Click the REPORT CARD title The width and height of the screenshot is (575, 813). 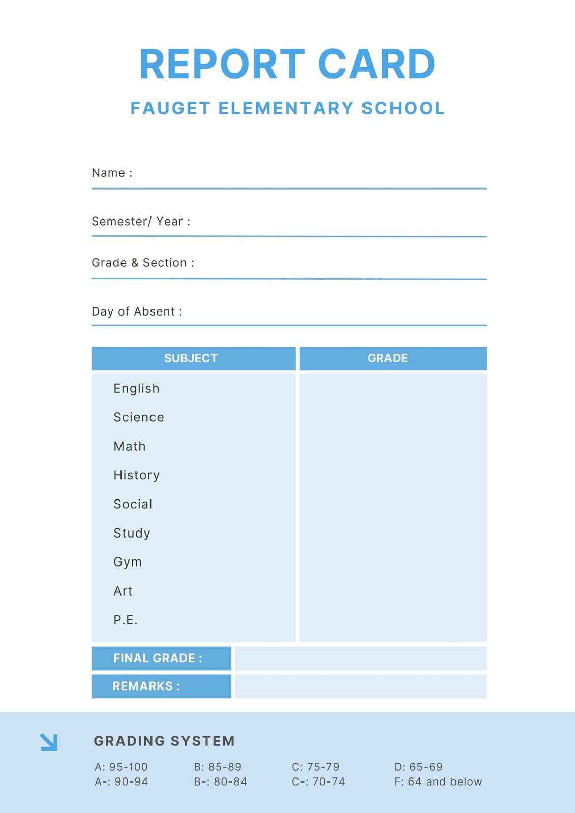point(287,64)
